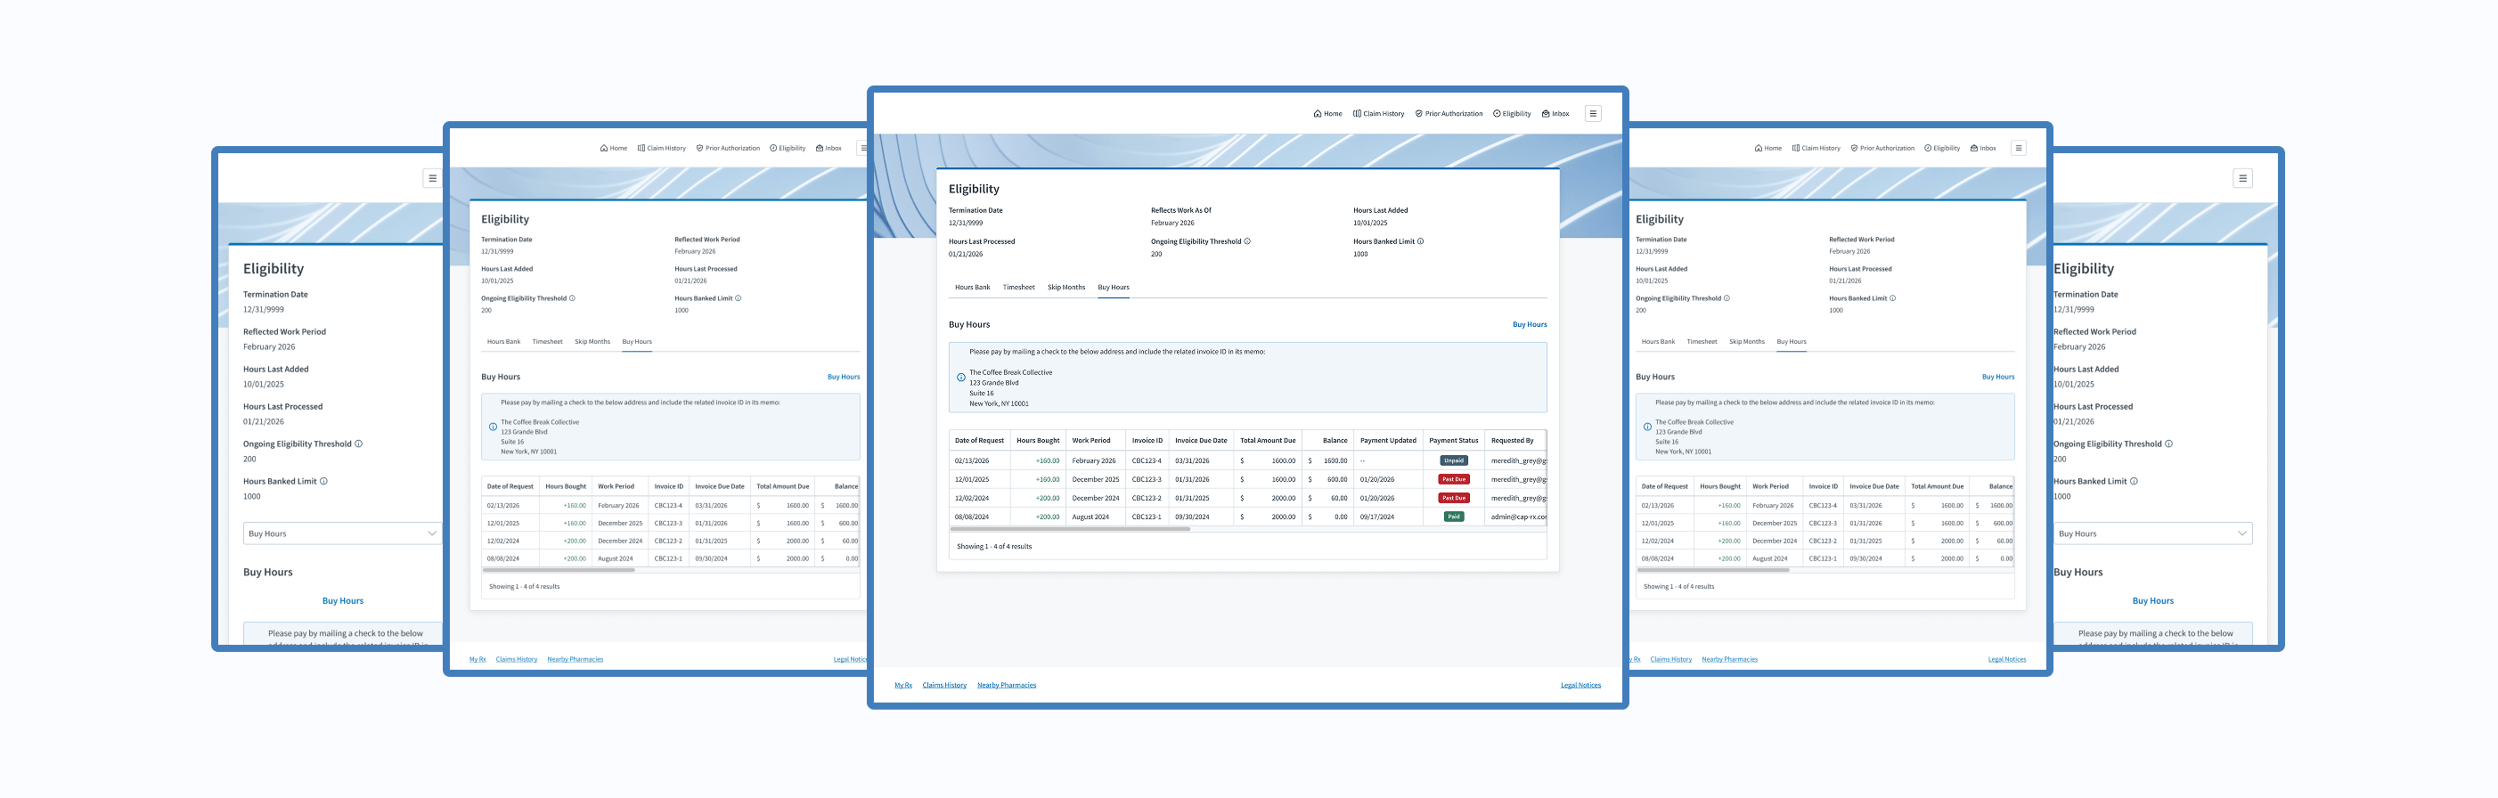This screenshot has height=798, width=2498.
Task: Open the Buy Hours dropdown chevron on the far-right mobile screen
Action: pos(2242,533)
